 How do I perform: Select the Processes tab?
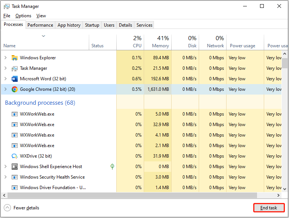click(13, 24)
